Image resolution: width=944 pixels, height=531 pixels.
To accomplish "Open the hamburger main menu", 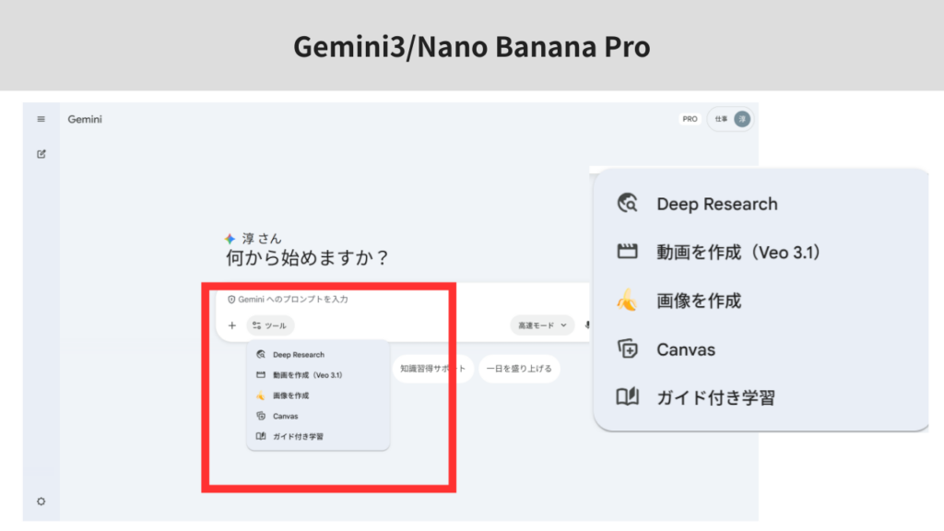I will (x=41, y=119).
